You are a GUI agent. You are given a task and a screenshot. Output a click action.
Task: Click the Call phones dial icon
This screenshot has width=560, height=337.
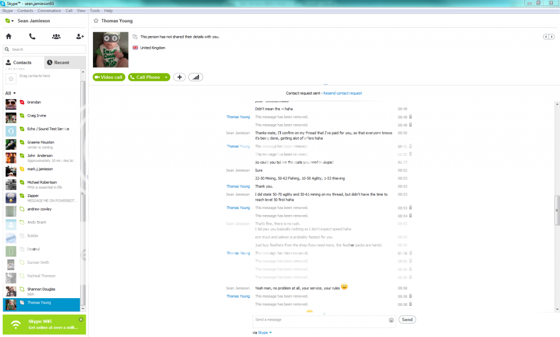[32, 37]
